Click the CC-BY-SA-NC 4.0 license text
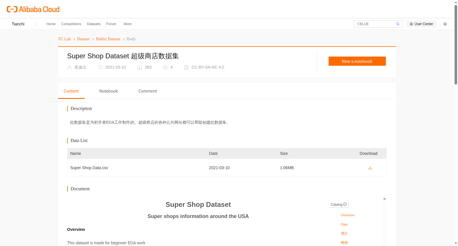Screen dimensions: 458x246 208,67
